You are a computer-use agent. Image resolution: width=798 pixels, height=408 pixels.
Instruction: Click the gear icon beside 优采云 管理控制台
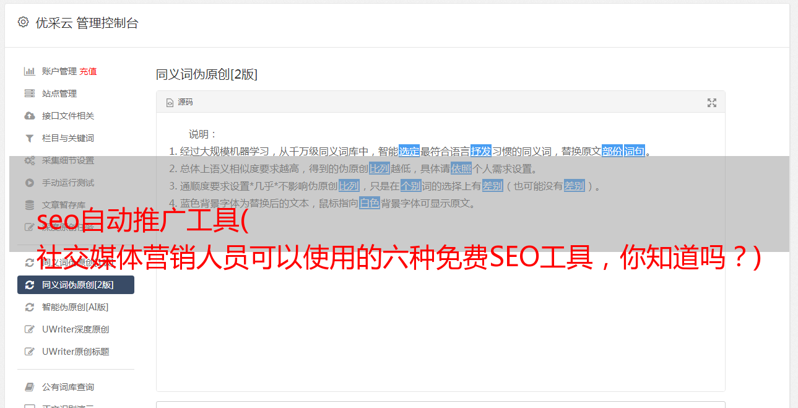click(x=23, y=22)
